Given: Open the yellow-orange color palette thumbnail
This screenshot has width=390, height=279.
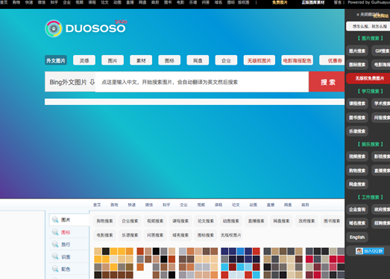Looking at the screenshot, I should pos(113,263).
